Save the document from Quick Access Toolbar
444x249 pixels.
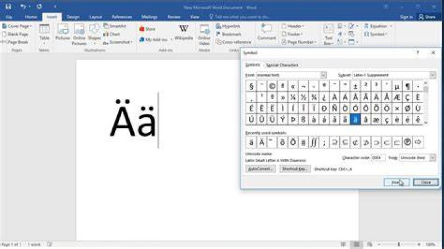click(8, 7)
